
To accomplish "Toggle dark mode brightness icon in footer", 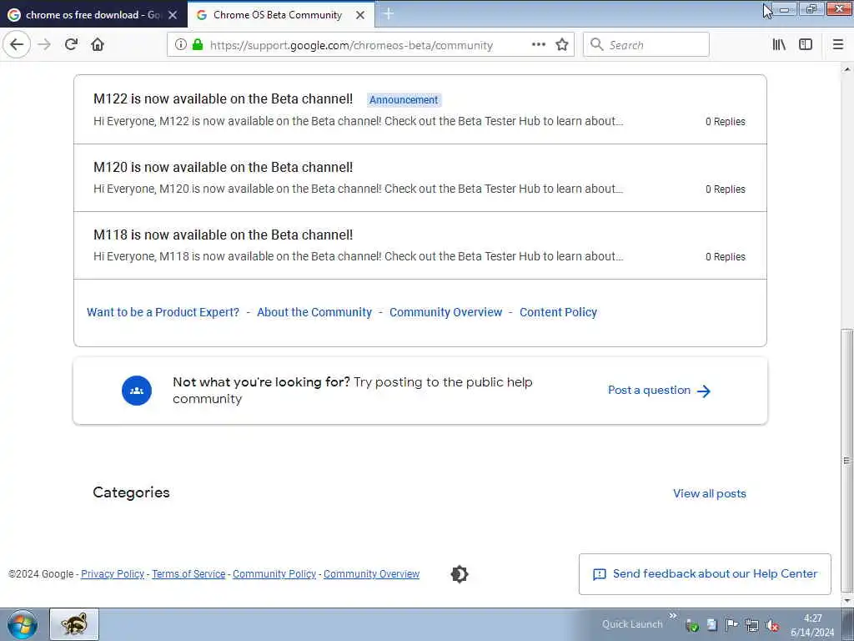I will [460, 574].
